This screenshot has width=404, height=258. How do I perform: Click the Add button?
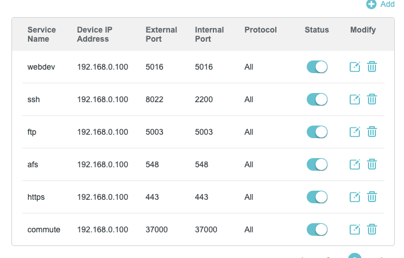[387, 4]
